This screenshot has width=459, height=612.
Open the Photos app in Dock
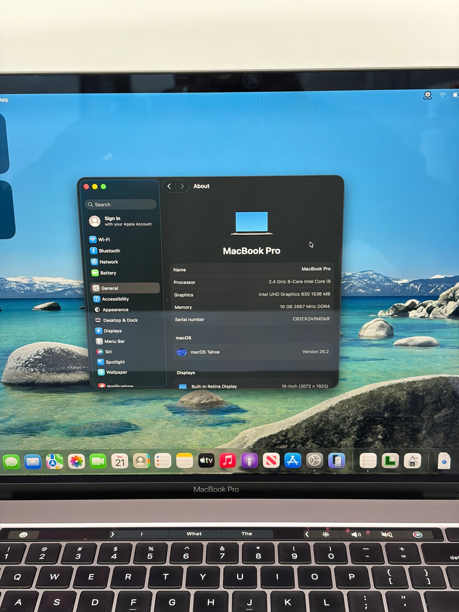[76, 461]
